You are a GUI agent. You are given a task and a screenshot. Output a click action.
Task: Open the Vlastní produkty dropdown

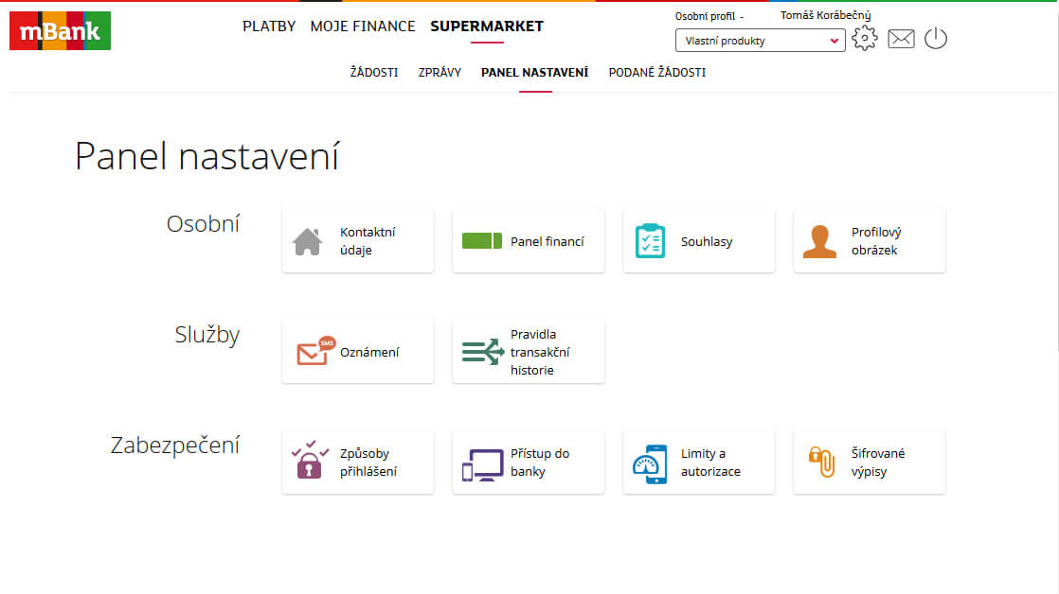759,40
